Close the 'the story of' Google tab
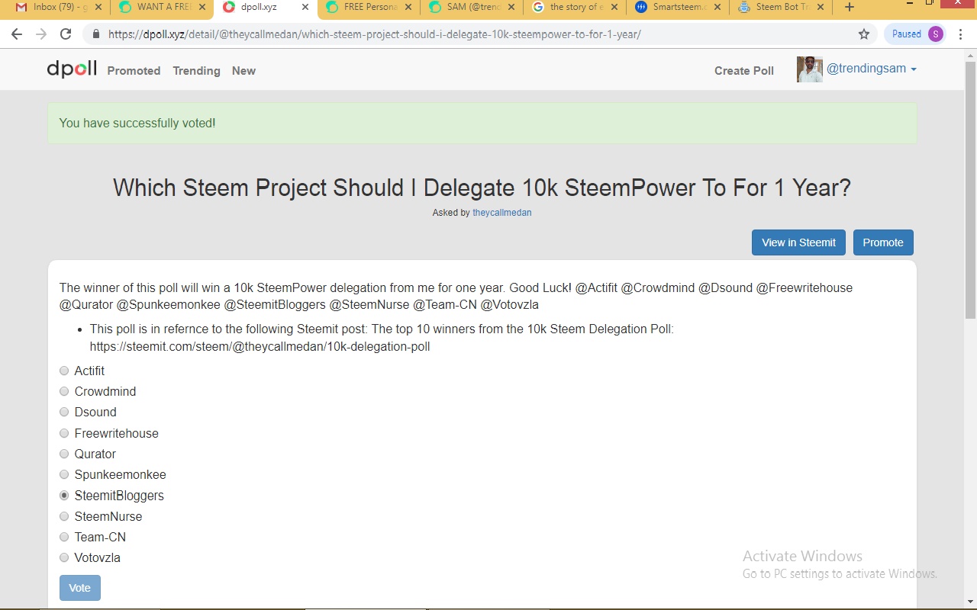977x610 pixels. [x=614, y=8]
